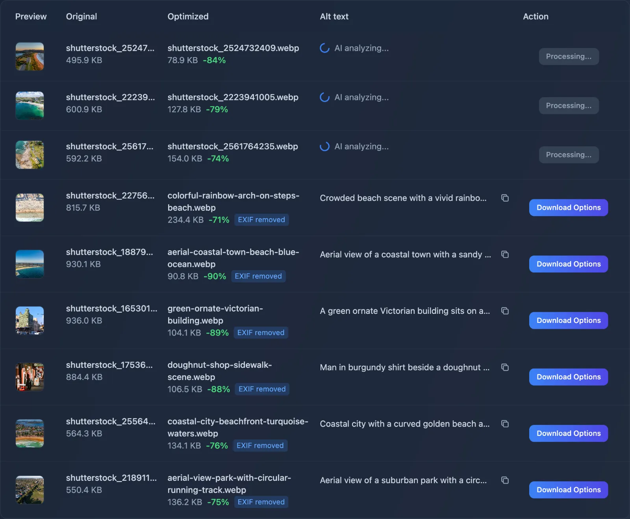Copy alt text for the Victorian building row
The image size is (630, 519).
click(x=505, y=311)
